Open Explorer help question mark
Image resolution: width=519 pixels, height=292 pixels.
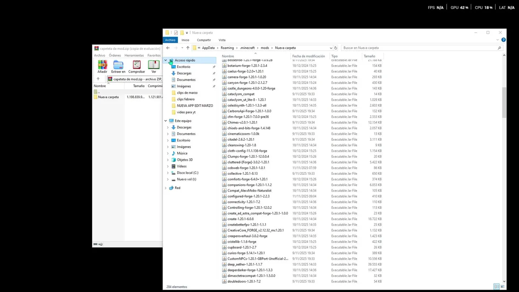tap(503, 40)
